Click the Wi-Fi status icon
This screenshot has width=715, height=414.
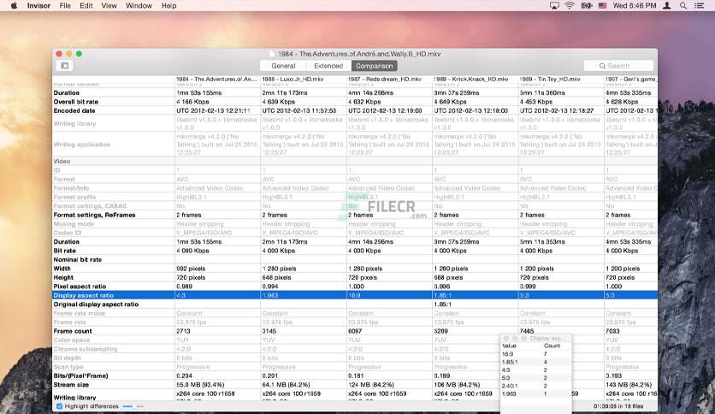point(570,5)
